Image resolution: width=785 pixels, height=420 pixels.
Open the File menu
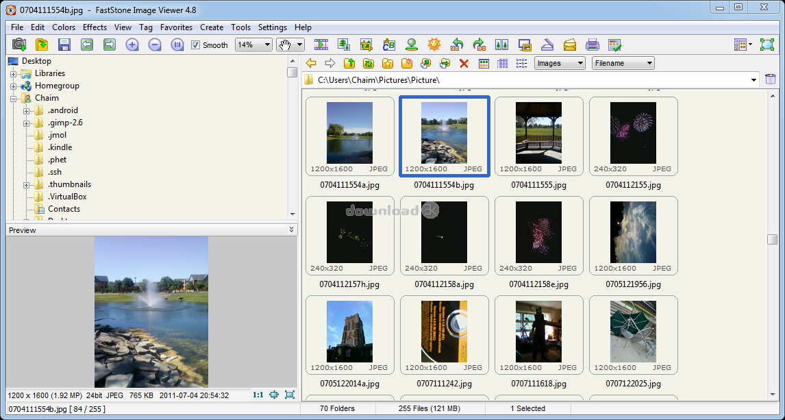point(17,27)
